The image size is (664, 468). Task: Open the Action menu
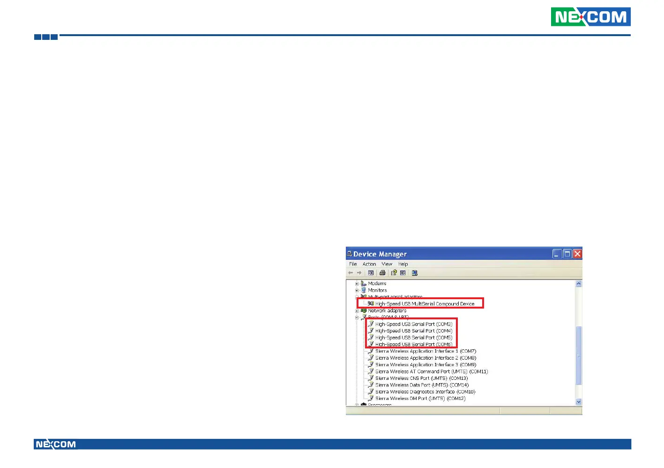click(369, 264)
